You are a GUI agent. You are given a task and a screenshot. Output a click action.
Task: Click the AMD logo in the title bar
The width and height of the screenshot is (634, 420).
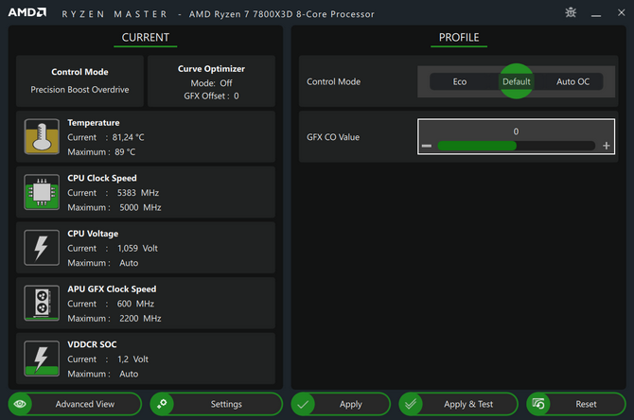(27, 12)
